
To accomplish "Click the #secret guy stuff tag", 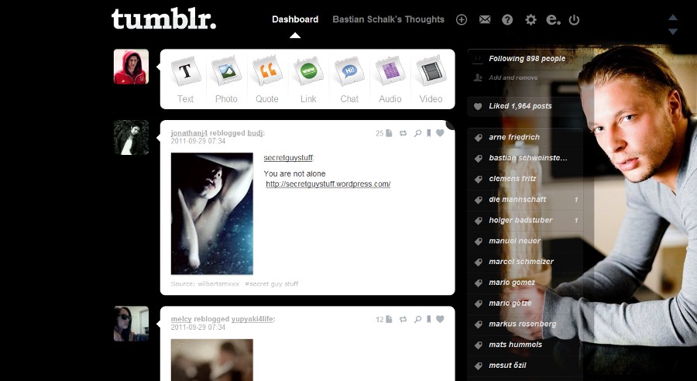I will coord(272,283).
